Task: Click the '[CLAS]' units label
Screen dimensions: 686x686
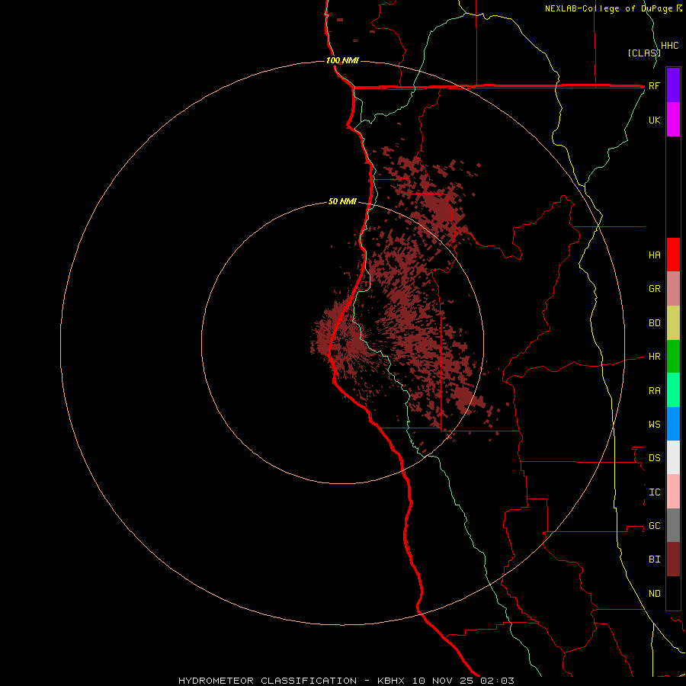Action: coord(644,53)
